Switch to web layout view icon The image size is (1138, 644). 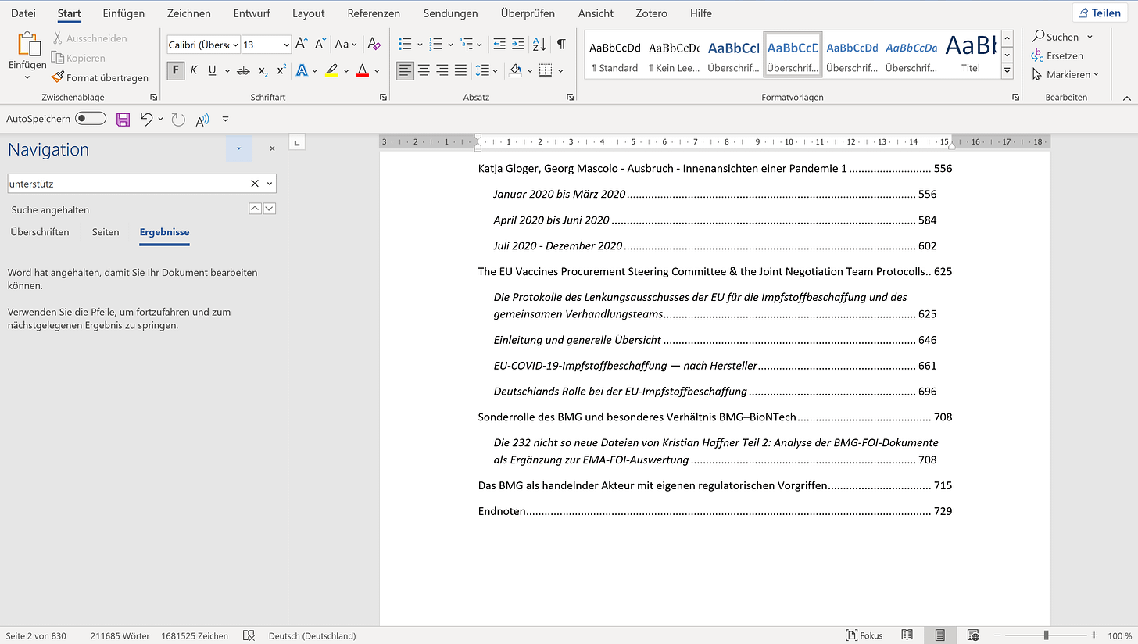pos(973,635)
